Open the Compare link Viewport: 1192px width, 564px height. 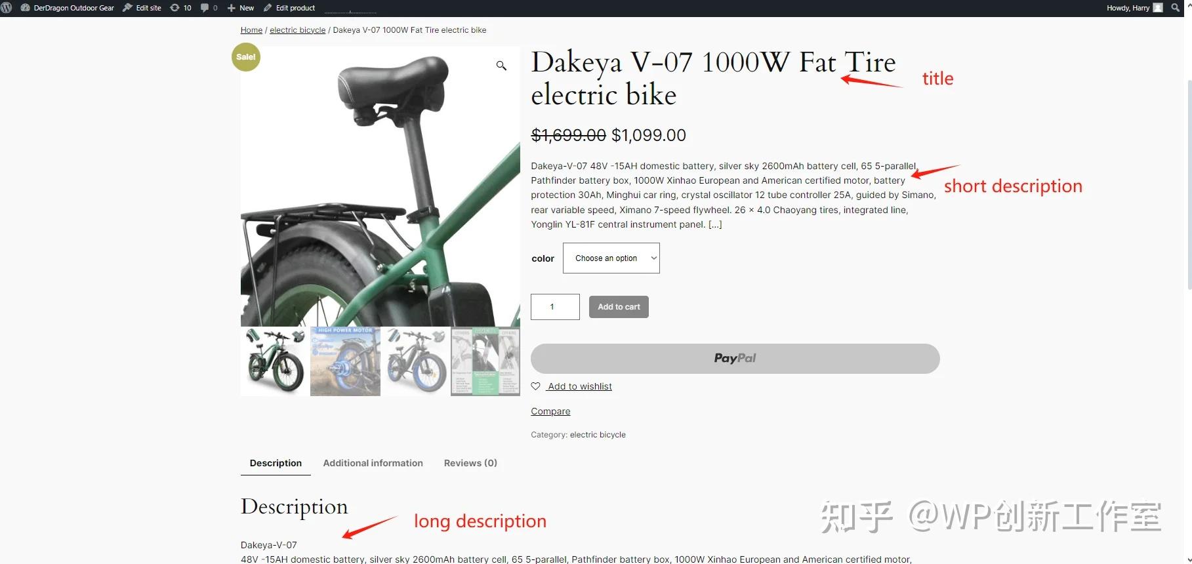click(550, 411)
